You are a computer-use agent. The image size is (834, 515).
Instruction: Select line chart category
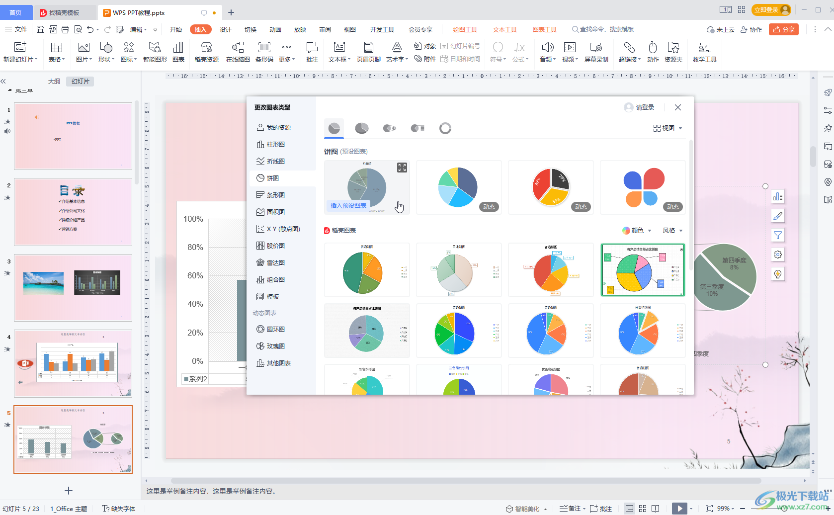[x=271, y=161]
